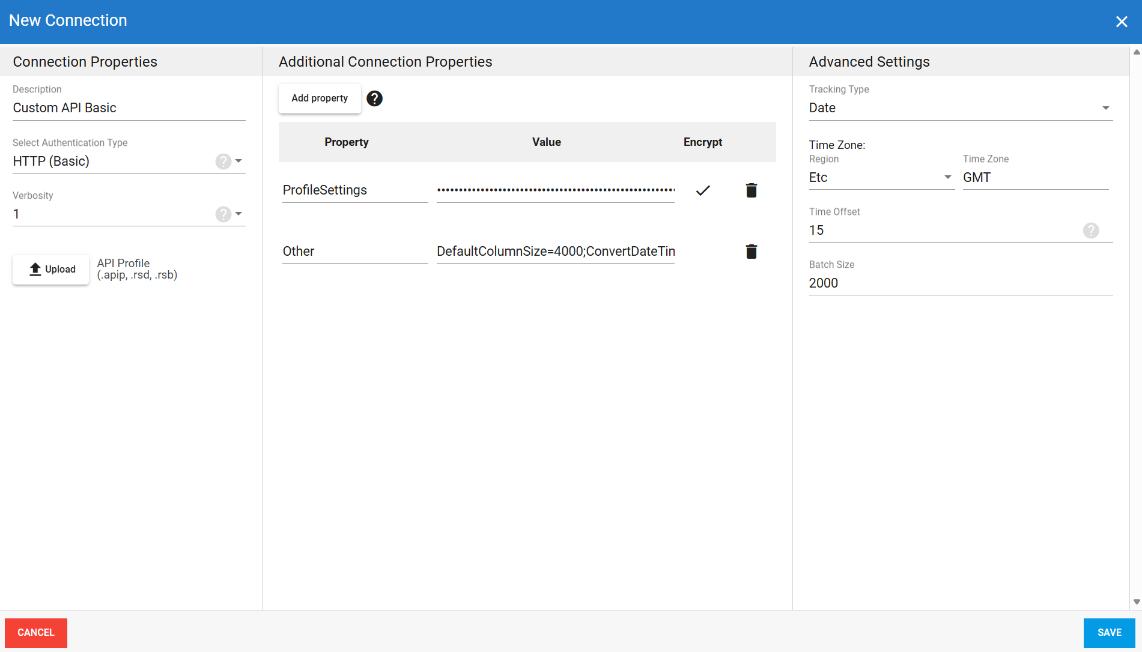Edit the Other property name field
The image size is (1142, 652).
[355, 252]
